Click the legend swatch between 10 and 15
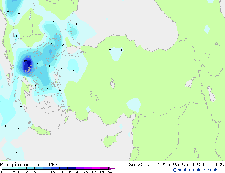225x173 pixels. coord(47,168)
